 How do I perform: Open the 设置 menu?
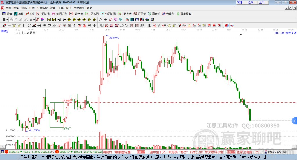click(x=53, y=8)
